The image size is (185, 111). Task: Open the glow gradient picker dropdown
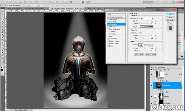(152, 27)
